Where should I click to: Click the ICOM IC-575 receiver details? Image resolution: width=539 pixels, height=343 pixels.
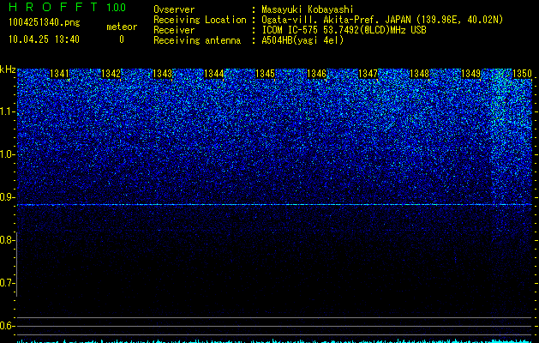[x=344, y=30]
